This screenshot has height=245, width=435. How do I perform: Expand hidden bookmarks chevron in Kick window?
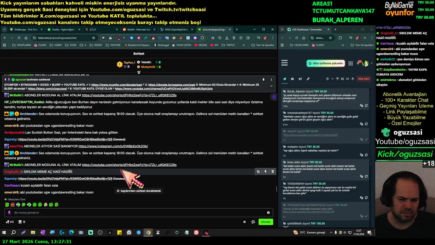click(244, 45)
